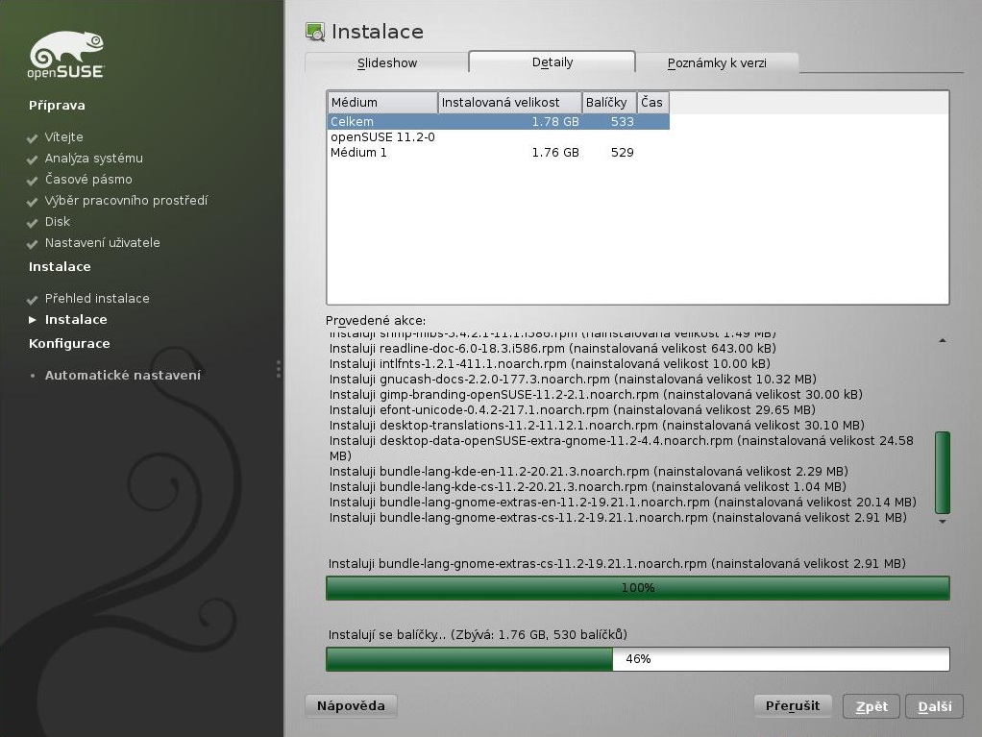Viewport: 982px width, 737px height.
Task: Click the Balíčky column header
Action: point(609,102)
